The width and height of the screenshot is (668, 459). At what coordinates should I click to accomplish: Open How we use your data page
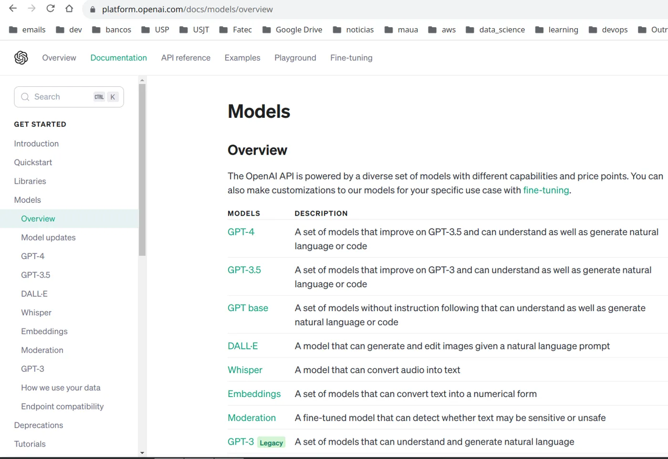[61, 387]
